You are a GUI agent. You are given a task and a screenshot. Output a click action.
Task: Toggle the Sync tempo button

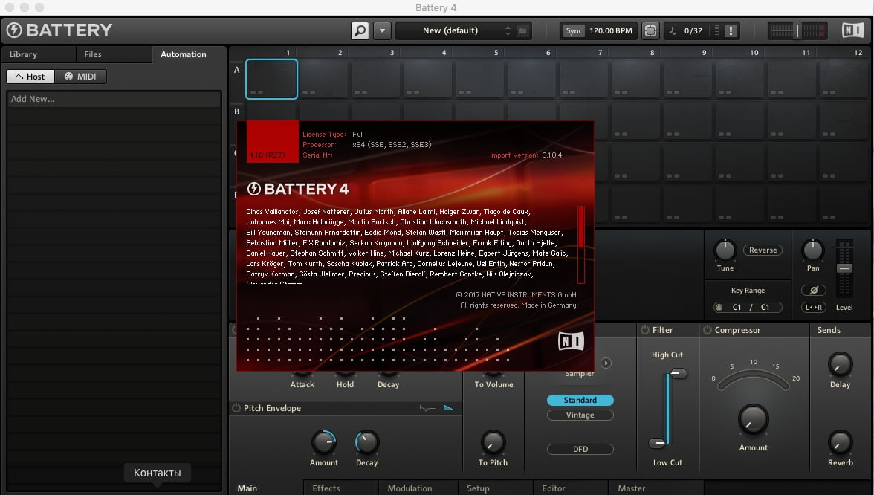[x=574, y=30]
